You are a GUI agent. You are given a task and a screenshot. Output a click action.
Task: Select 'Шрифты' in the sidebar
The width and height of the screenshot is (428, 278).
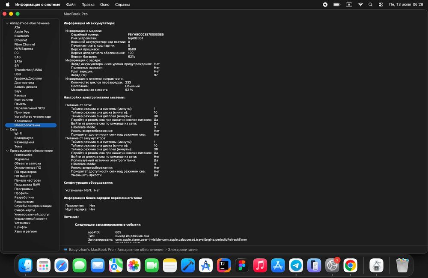pos(21,227)
